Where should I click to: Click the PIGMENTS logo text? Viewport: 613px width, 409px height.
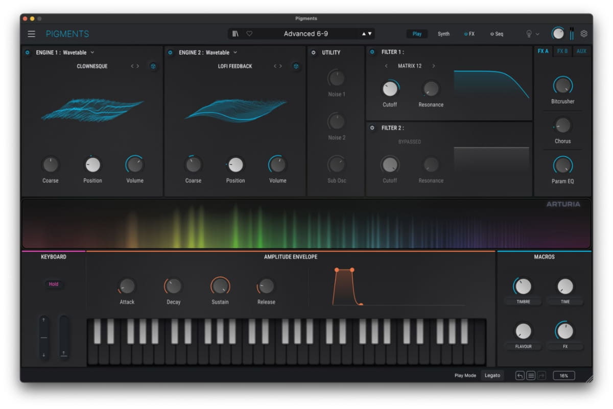(x=67, y=34)
